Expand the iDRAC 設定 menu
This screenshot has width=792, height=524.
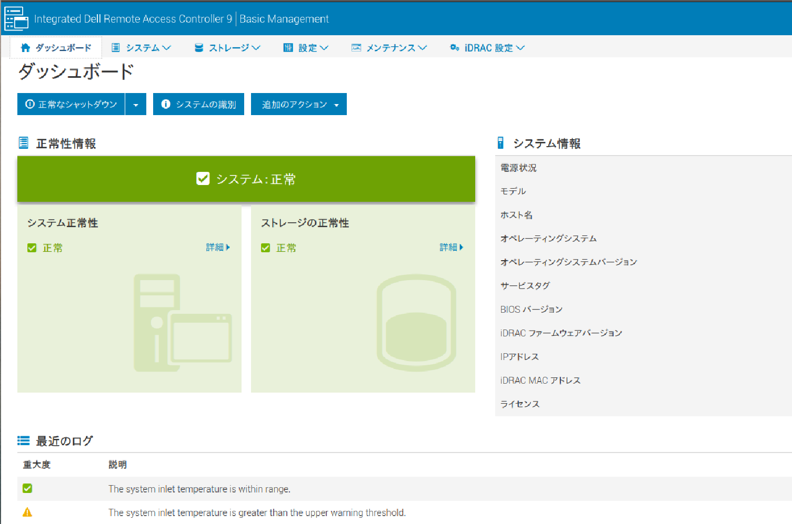pyautogui.click(x=487, y=48)
